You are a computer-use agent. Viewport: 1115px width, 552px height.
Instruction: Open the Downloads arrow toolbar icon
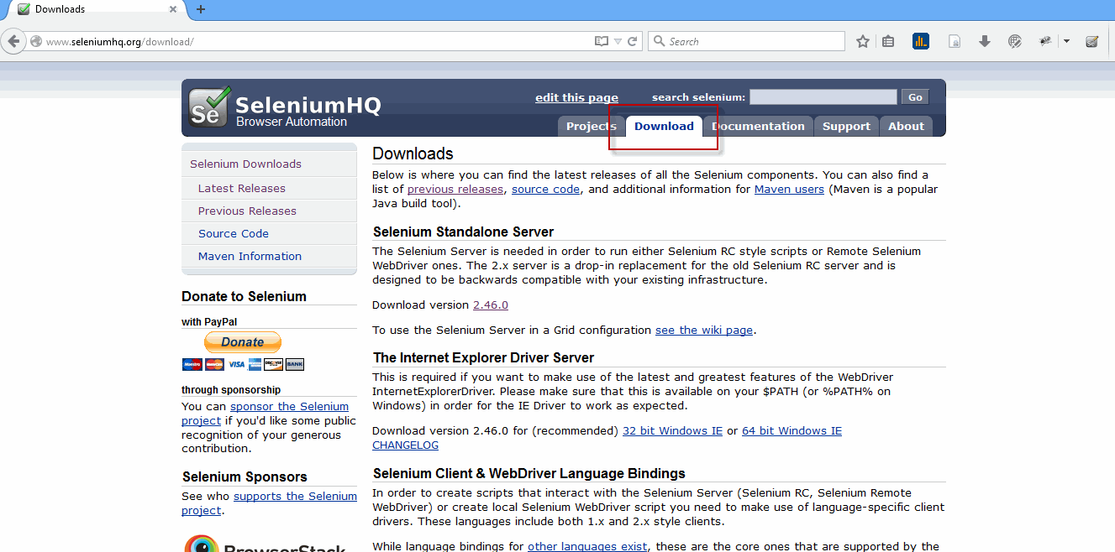pos(985,41)
